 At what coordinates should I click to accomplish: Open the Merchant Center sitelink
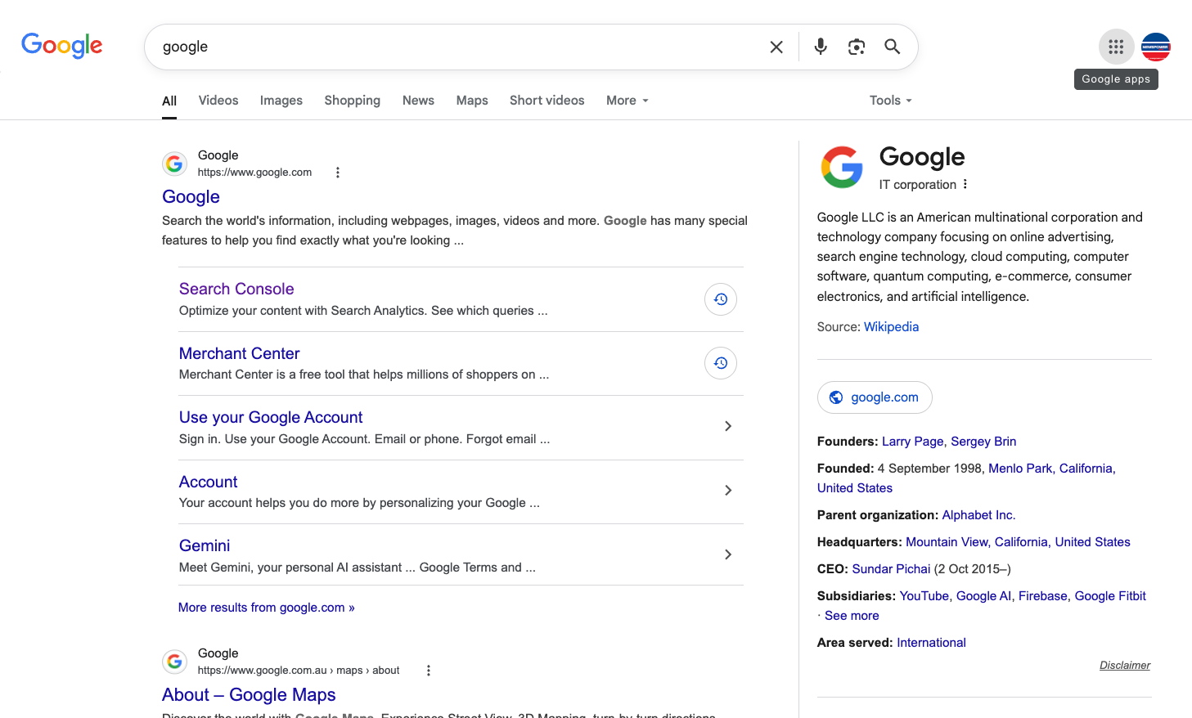coord(240,353)
